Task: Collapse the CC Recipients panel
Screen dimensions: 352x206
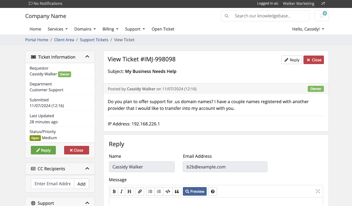Action: (87, 168)
